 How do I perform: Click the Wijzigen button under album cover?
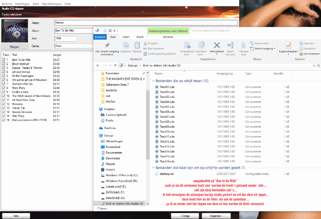click(14, 46)
